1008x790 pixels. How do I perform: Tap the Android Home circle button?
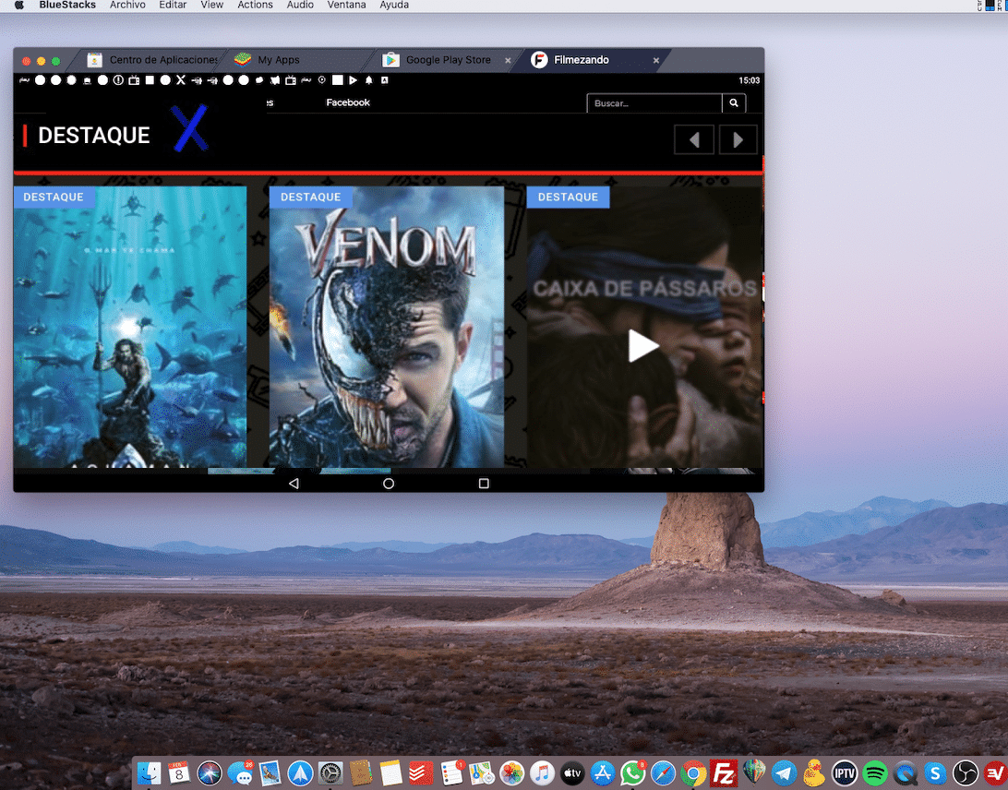pyautogui.click(x=388, y=483)
